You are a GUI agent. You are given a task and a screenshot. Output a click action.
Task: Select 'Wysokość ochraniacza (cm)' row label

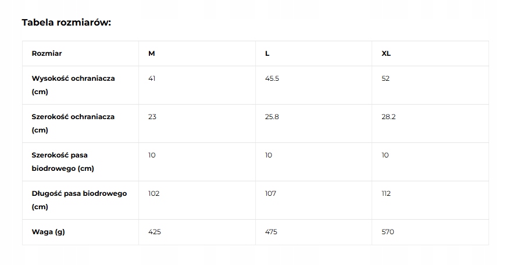click(73, 85)
